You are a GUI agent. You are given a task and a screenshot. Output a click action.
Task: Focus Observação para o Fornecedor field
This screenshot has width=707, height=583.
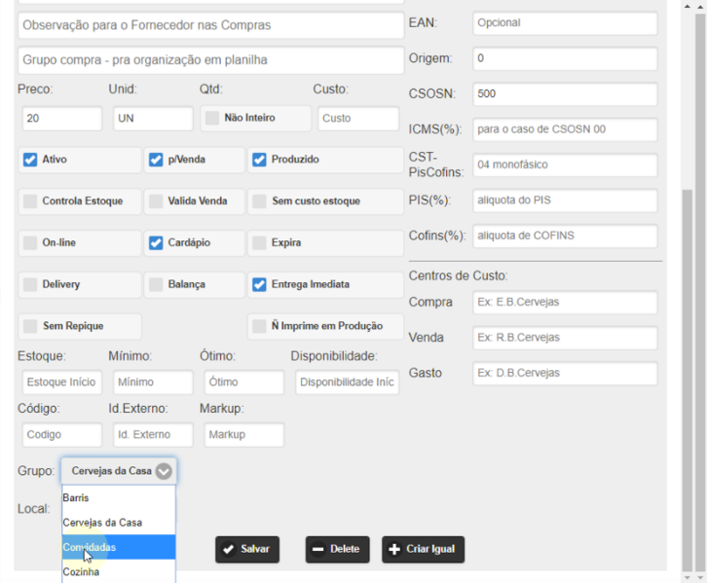click(x=210, y=25)
